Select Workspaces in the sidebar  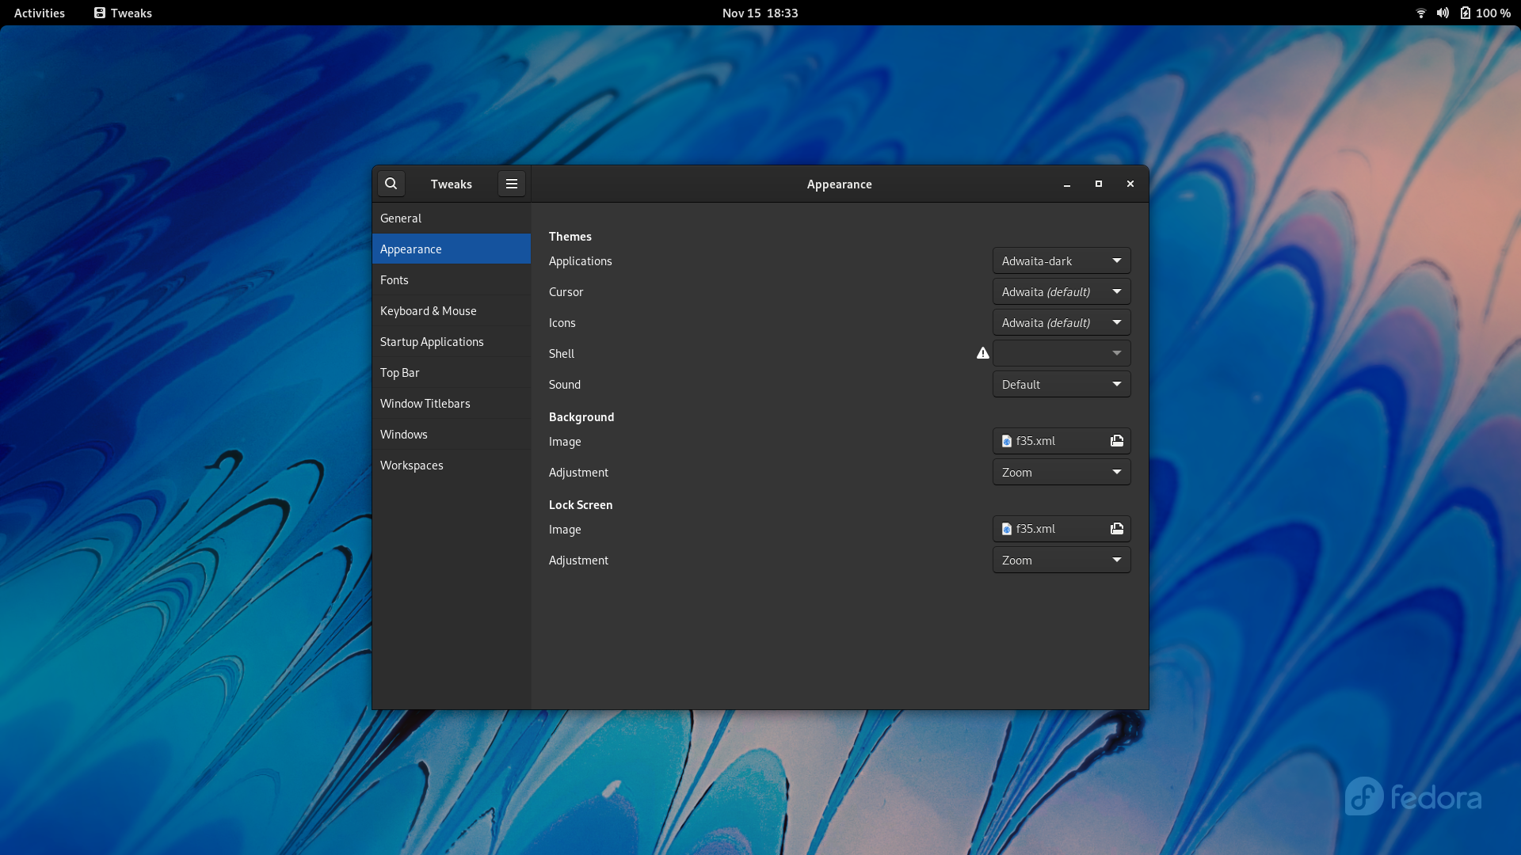tap(452, 465)
